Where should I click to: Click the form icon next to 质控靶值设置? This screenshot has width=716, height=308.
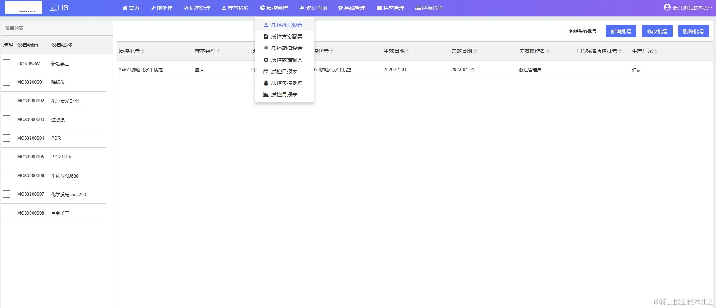pos(266,48)
